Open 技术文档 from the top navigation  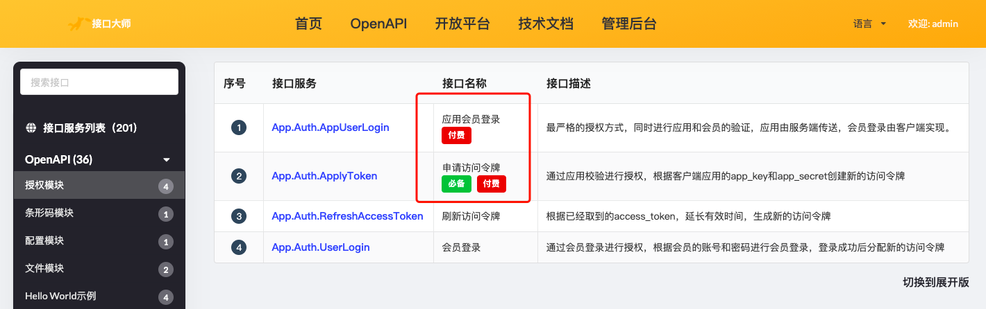pyautogui.click(x=545, y=24)
